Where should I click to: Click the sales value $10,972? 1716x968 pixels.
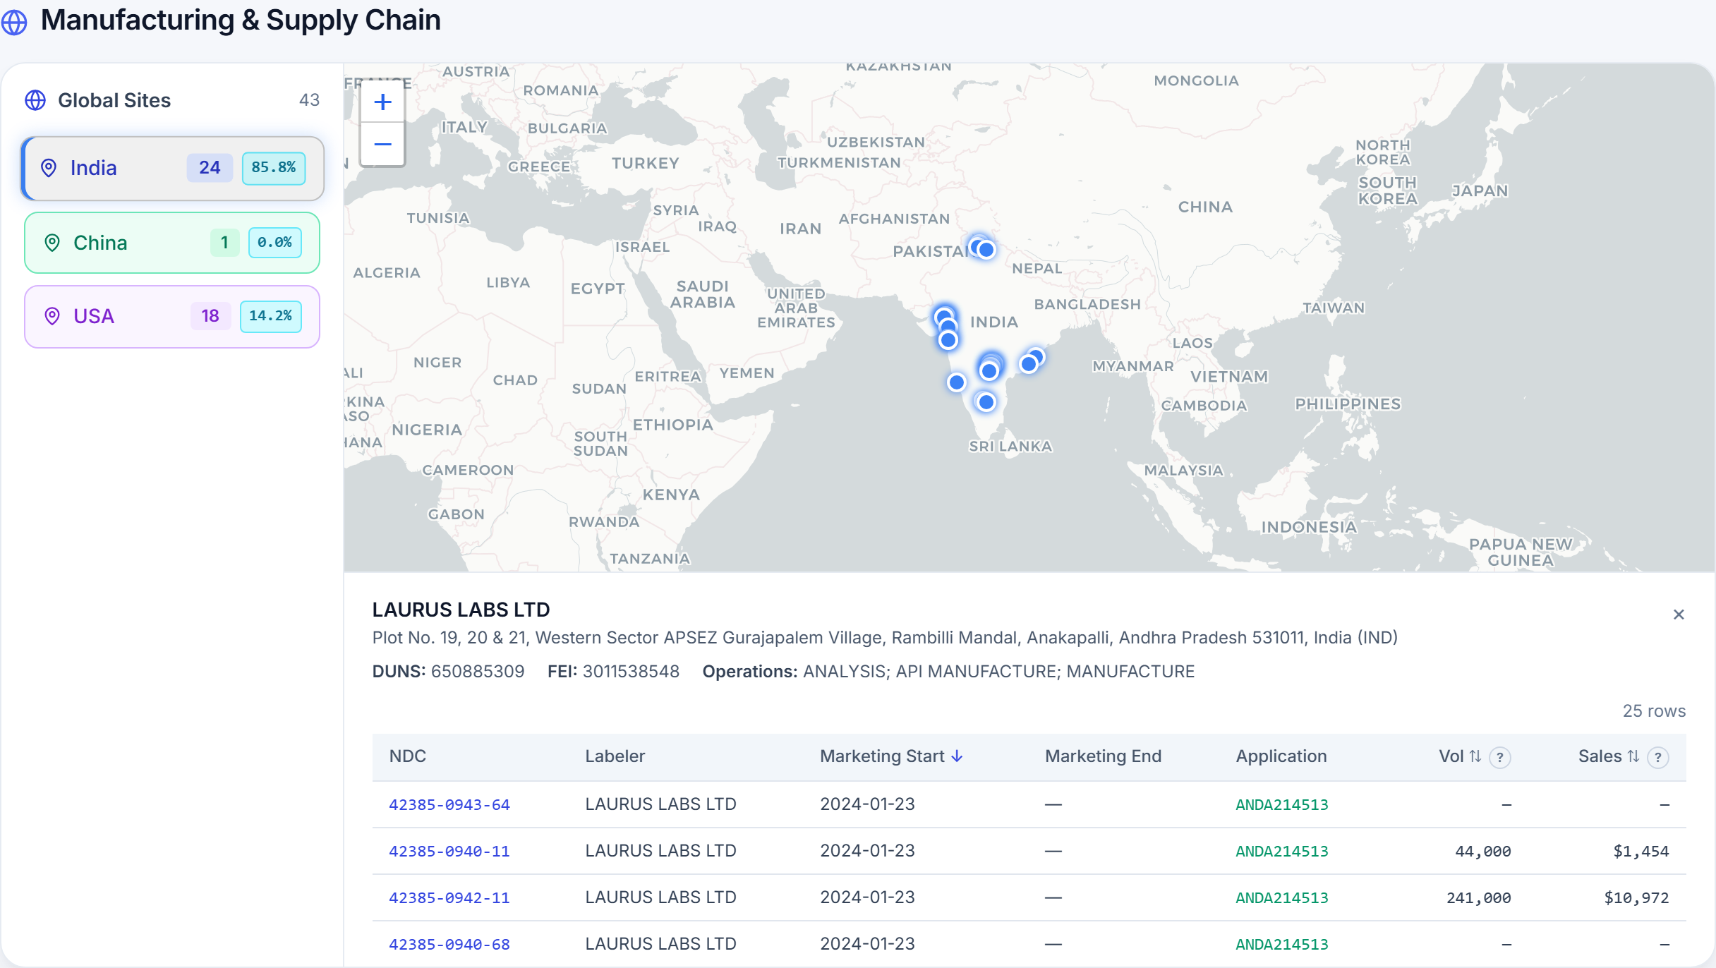click(1636, 897)
